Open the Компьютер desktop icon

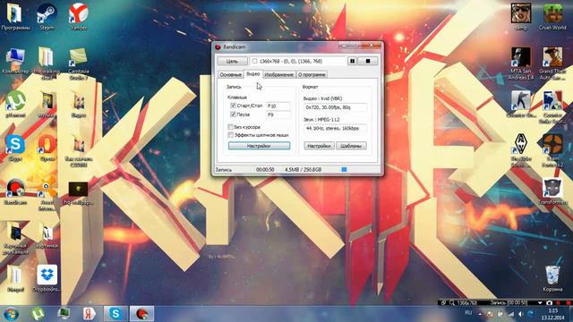15,62
